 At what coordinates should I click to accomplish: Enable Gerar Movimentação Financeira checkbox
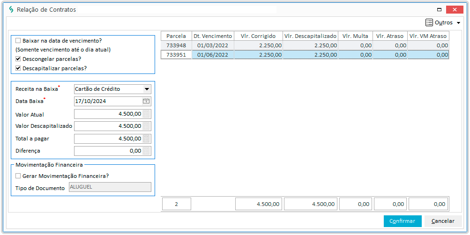click(18, 176)
